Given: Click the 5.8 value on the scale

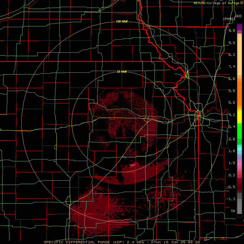Looking at the screenshot, I should coord(232,91).
